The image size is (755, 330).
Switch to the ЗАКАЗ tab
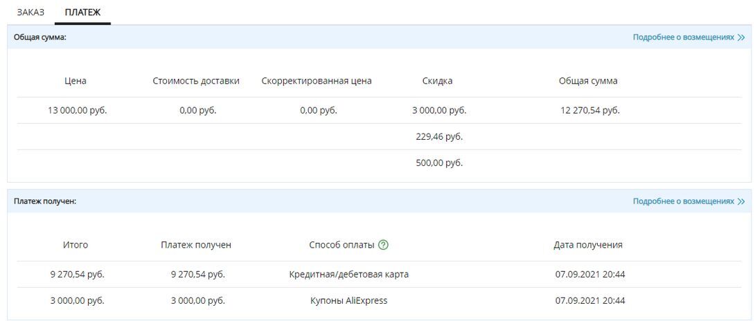30,12
